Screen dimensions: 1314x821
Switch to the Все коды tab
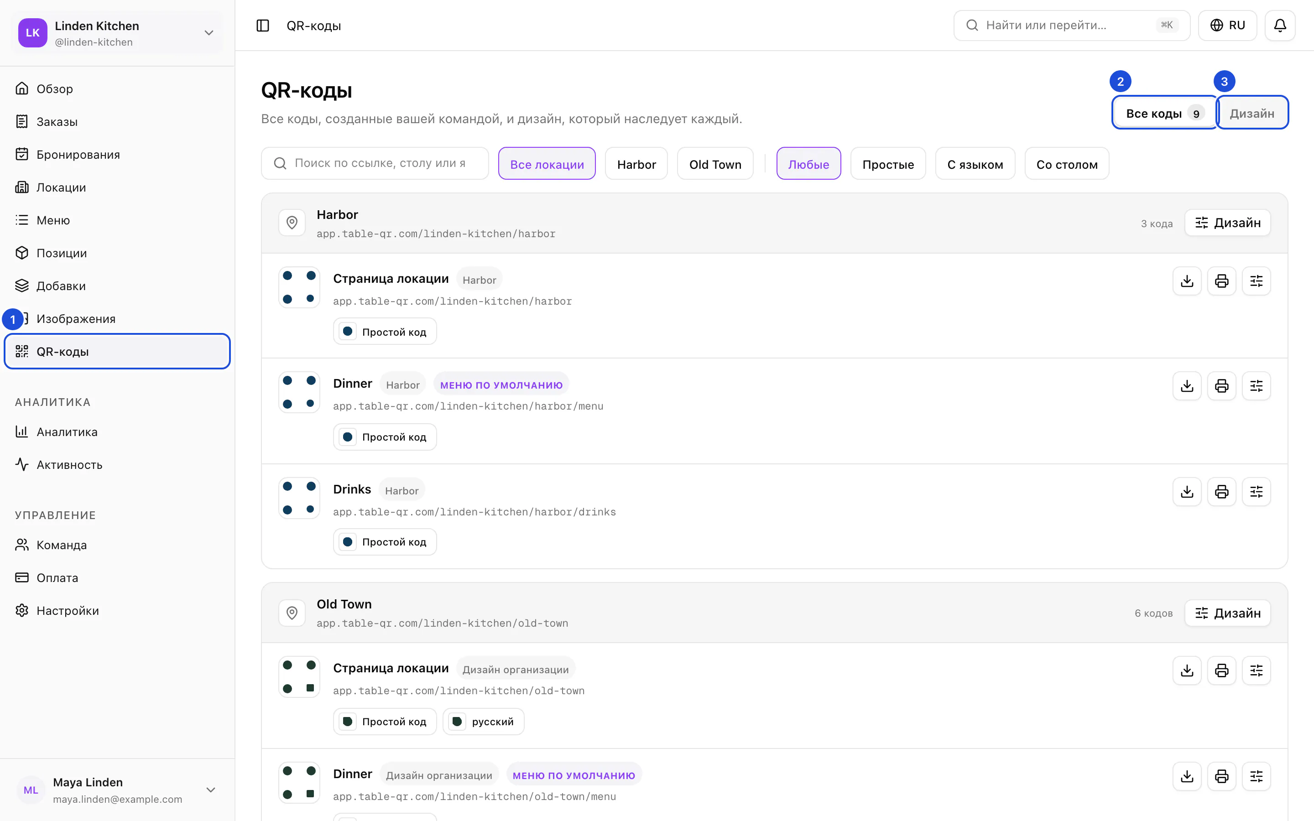click(x=1165, y=113)
